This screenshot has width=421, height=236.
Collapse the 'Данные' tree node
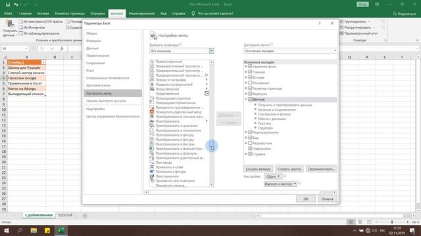pos(246,99)
